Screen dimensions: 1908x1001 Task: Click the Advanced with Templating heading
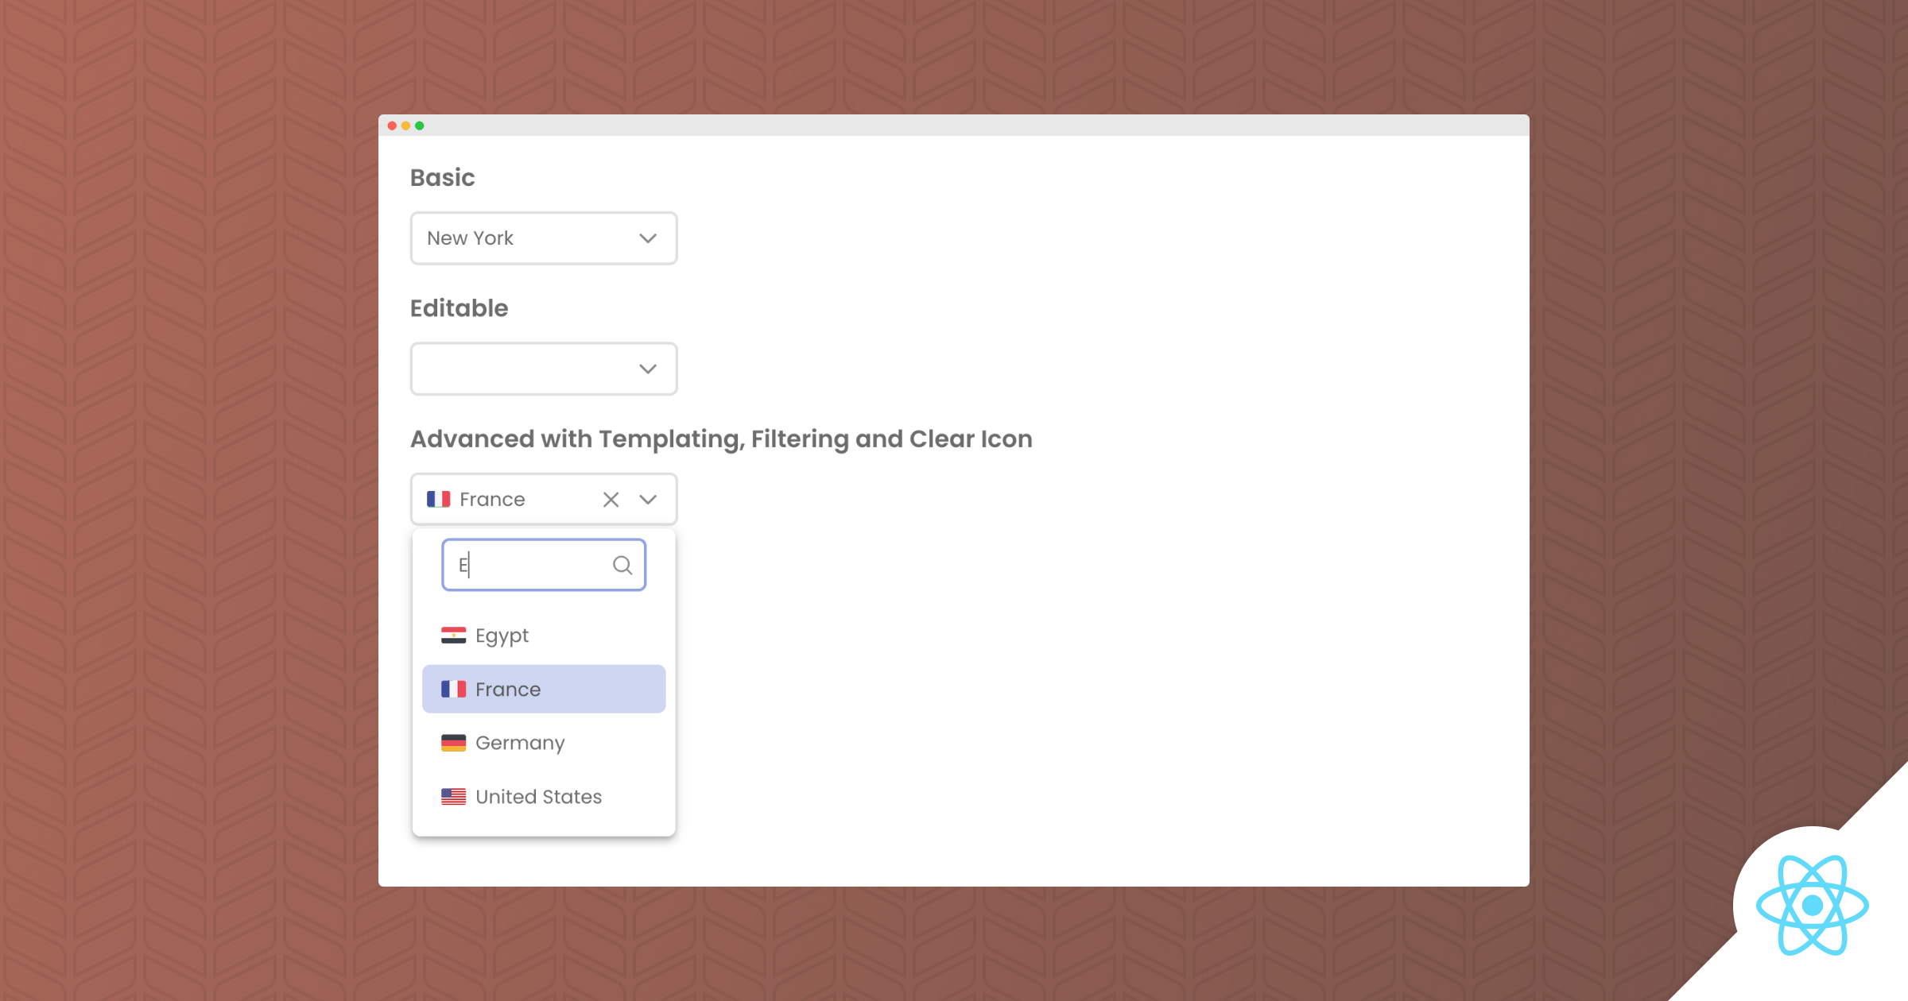pyautogui.click(x=721, y=438)
